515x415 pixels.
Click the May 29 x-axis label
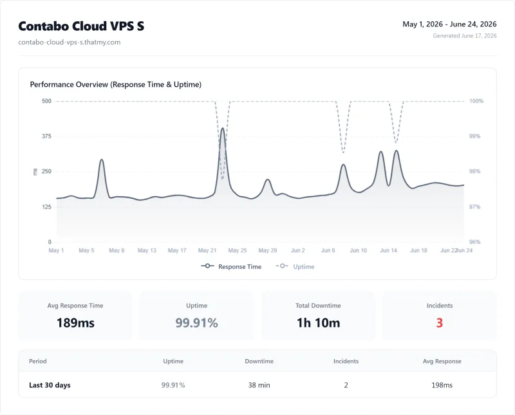(x=268, y=250)
